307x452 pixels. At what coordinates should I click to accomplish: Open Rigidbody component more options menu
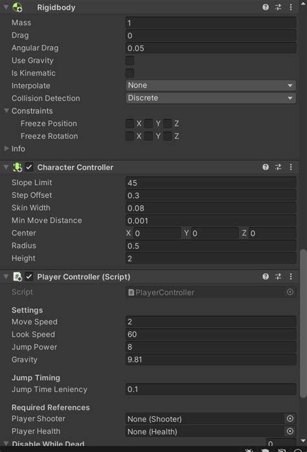pyautogui.click(x=291, y=7)
